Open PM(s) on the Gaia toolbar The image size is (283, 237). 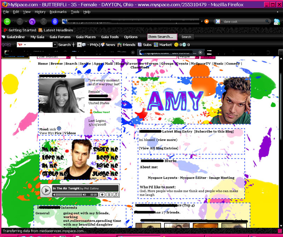[x=94, y=45]
